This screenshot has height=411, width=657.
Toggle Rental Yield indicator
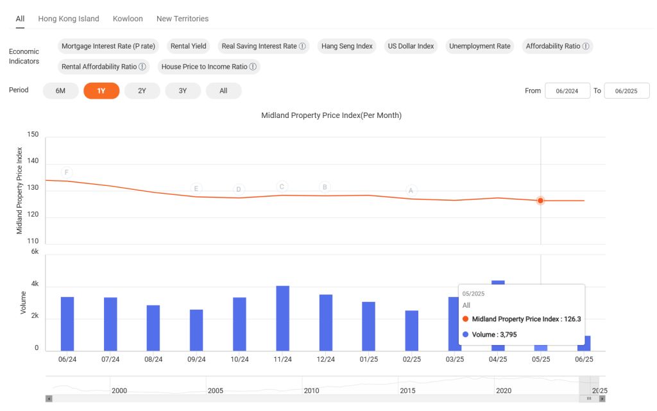click(188, 46)
